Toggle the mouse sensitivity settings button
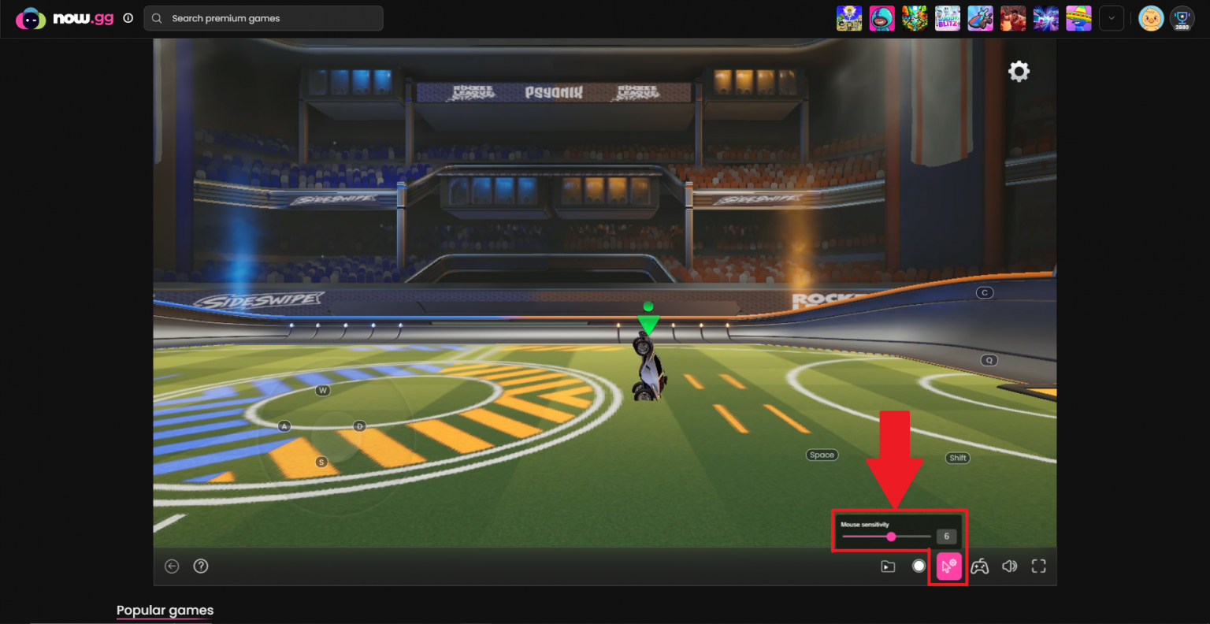Image resolution: width=1210 pixels, height=624 pixels. 948,566
